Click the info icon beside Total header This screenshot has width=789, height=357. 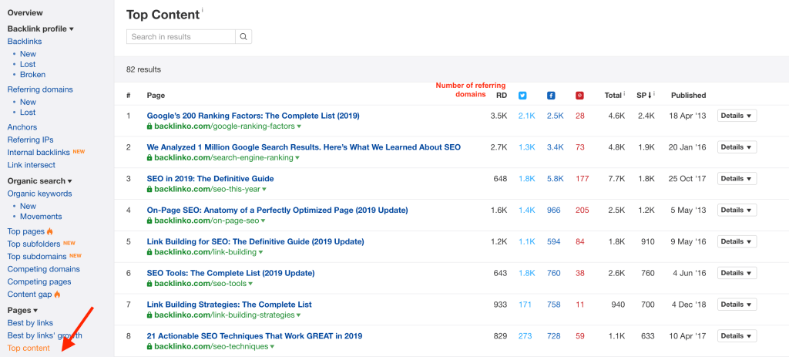(x=624, y=93)
